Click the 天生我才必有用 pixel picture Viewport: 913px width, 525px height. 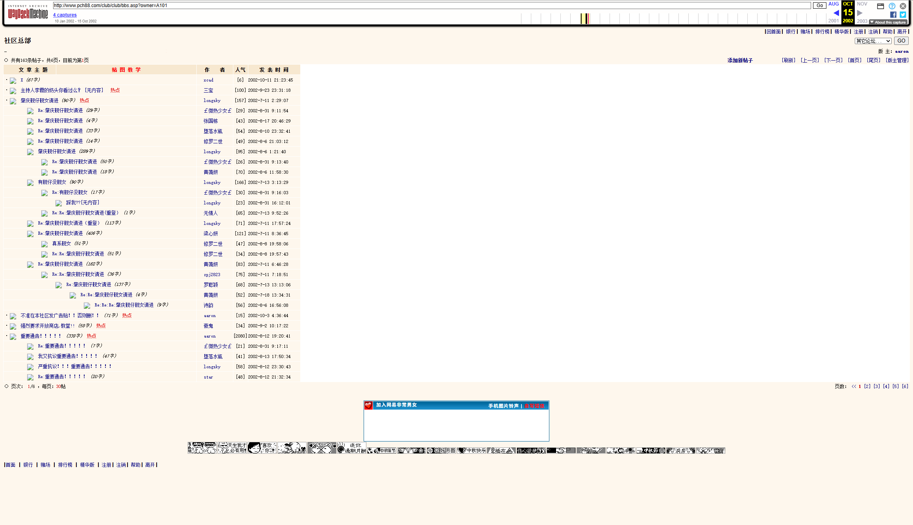232,448
